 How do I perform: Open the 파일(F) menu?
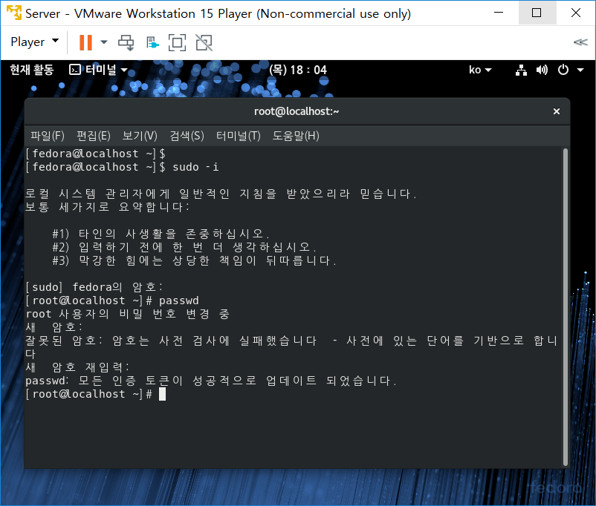point(48,136)
